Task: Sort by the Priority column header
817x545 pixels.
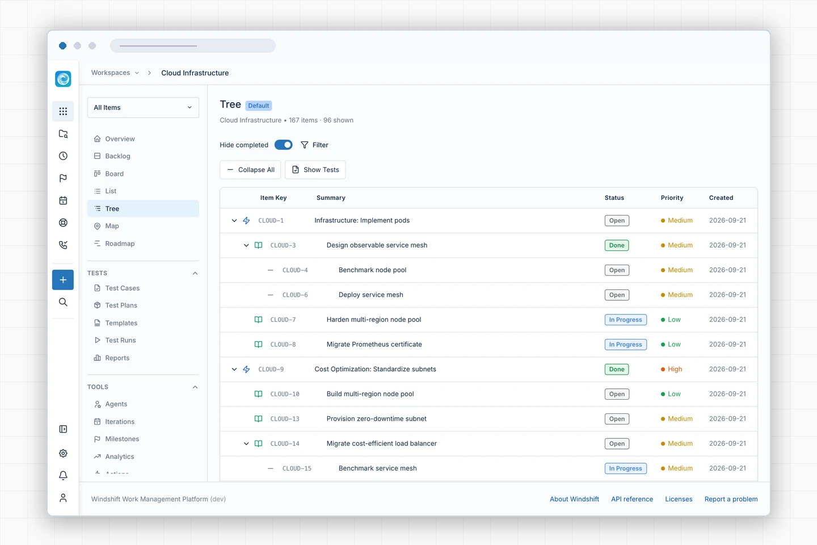Action: click(x=672, y=198)
